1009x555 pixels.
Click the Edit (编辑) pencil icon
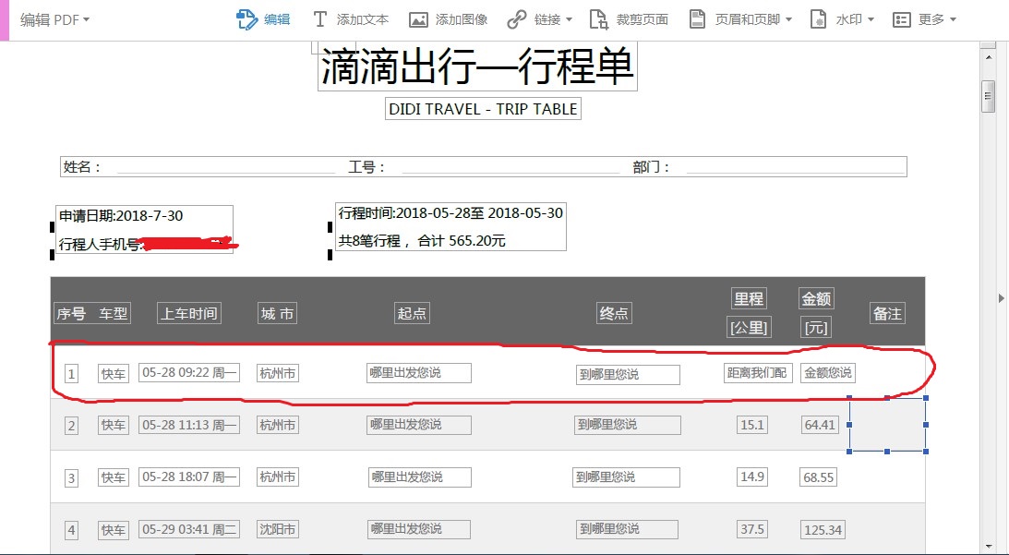coord(246,19)
